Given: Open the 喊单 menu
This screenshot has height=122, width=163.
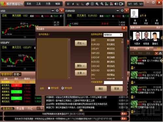Looking at the screenshot, I should 58,4.
